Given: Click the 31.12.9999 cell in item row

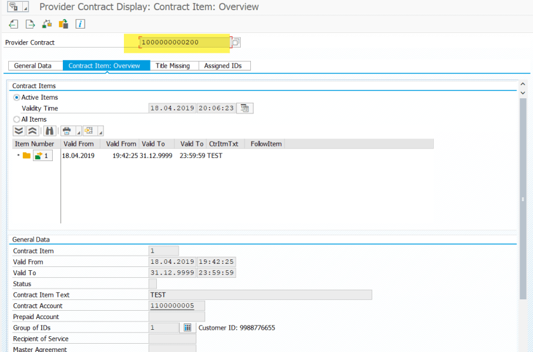Looking at the screenshot, I should (156, 156).
